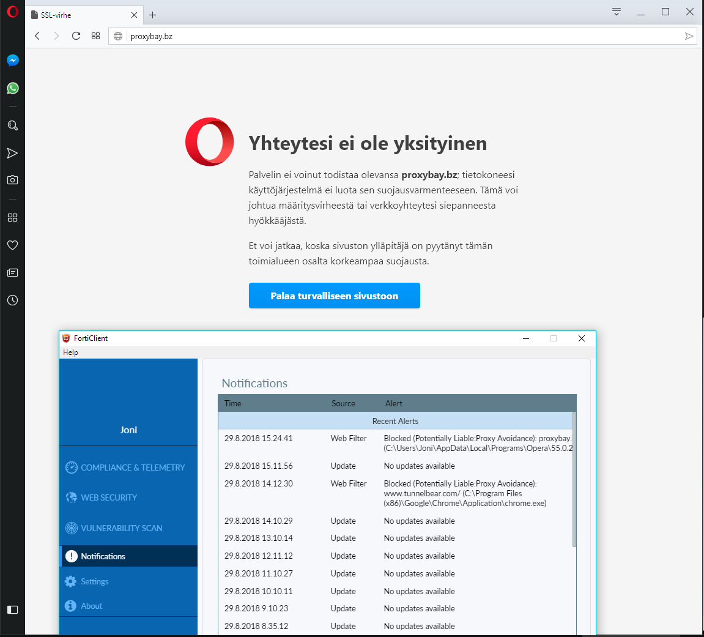Viewport: 704px width, 637px height.
Task: Select the 13.10.14 update notification
Action: coord(396,538)
